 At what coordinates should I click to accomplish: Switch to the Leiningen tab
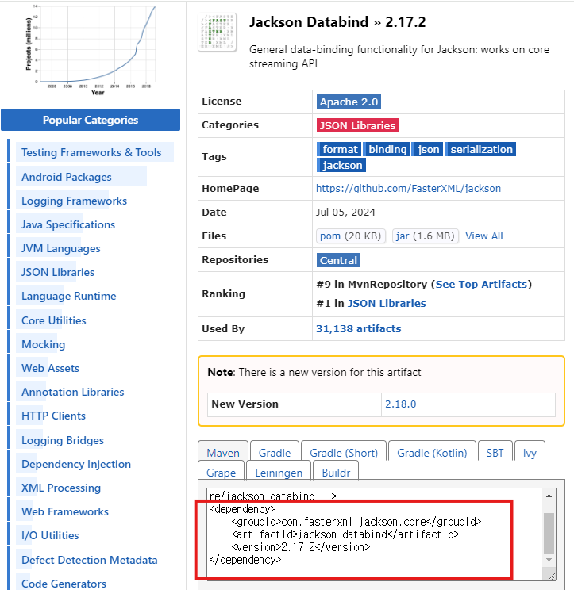click(x=279, y=472)
